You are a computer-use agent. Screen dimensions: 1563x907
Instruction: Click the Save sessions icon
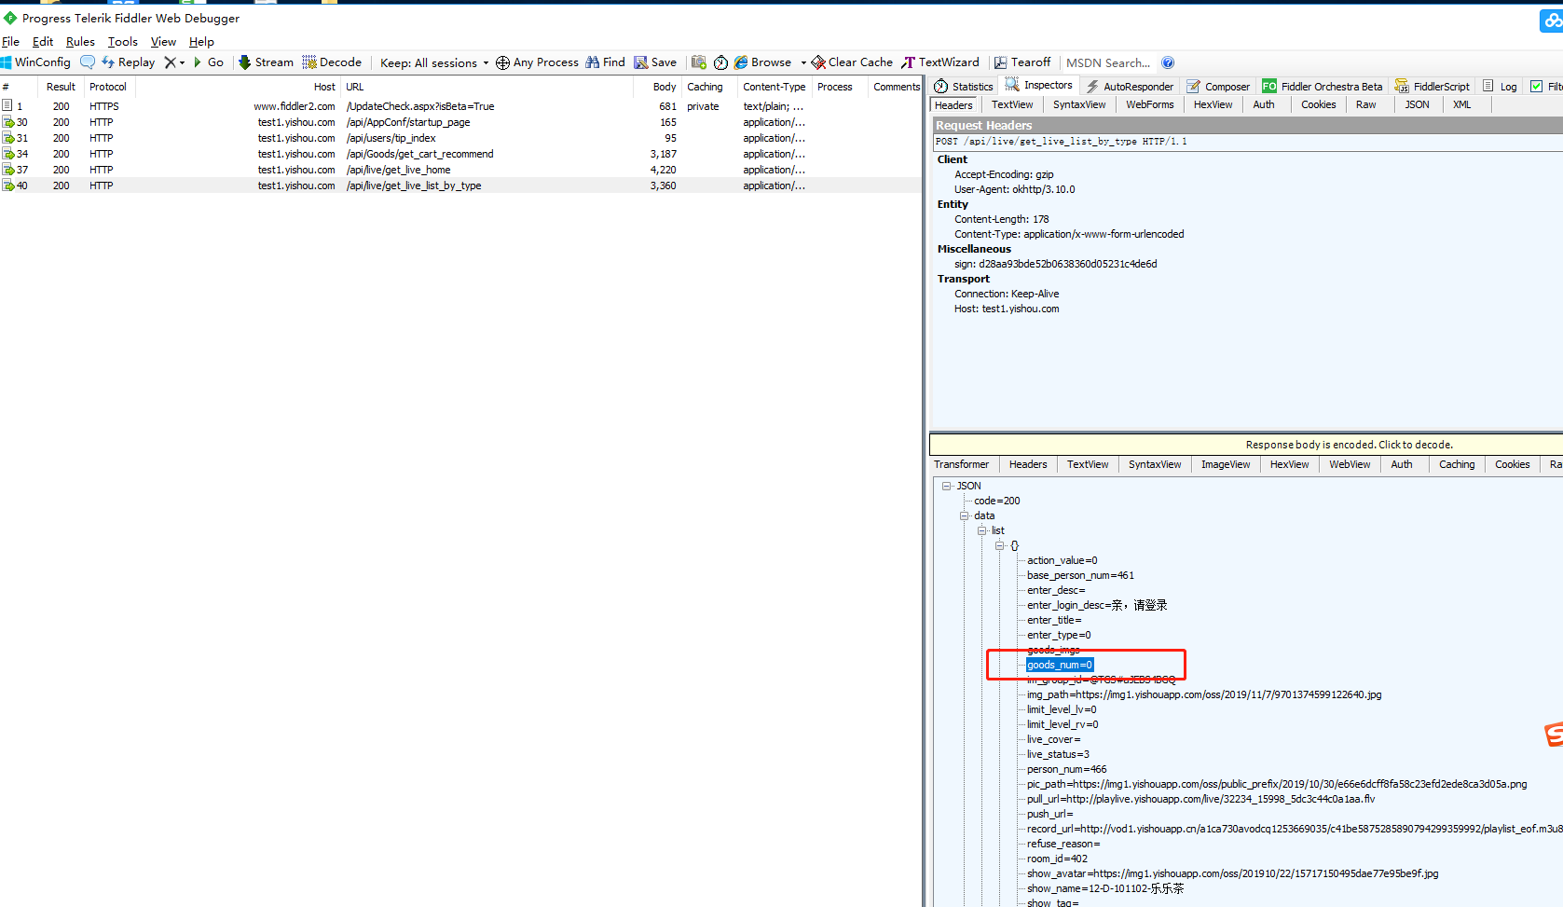click(640, 62)
